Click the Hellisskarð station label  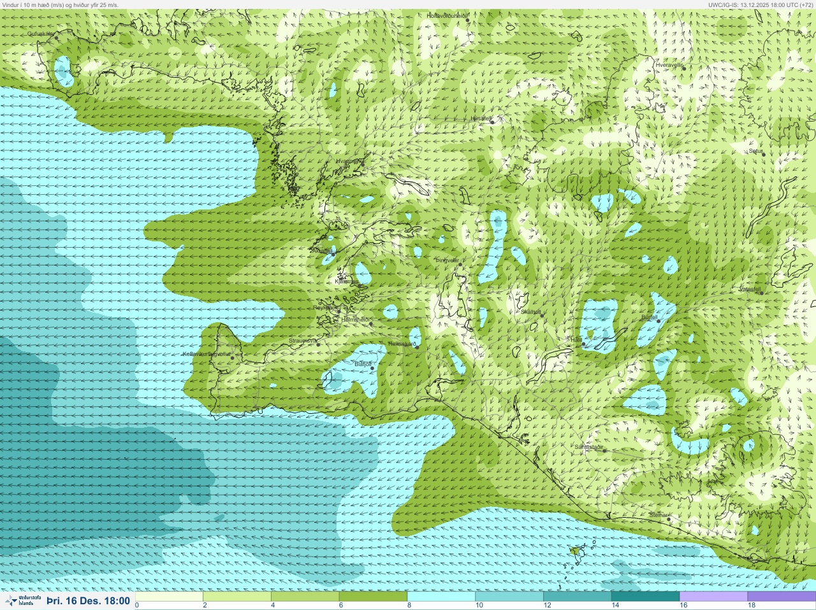point(402,344)
